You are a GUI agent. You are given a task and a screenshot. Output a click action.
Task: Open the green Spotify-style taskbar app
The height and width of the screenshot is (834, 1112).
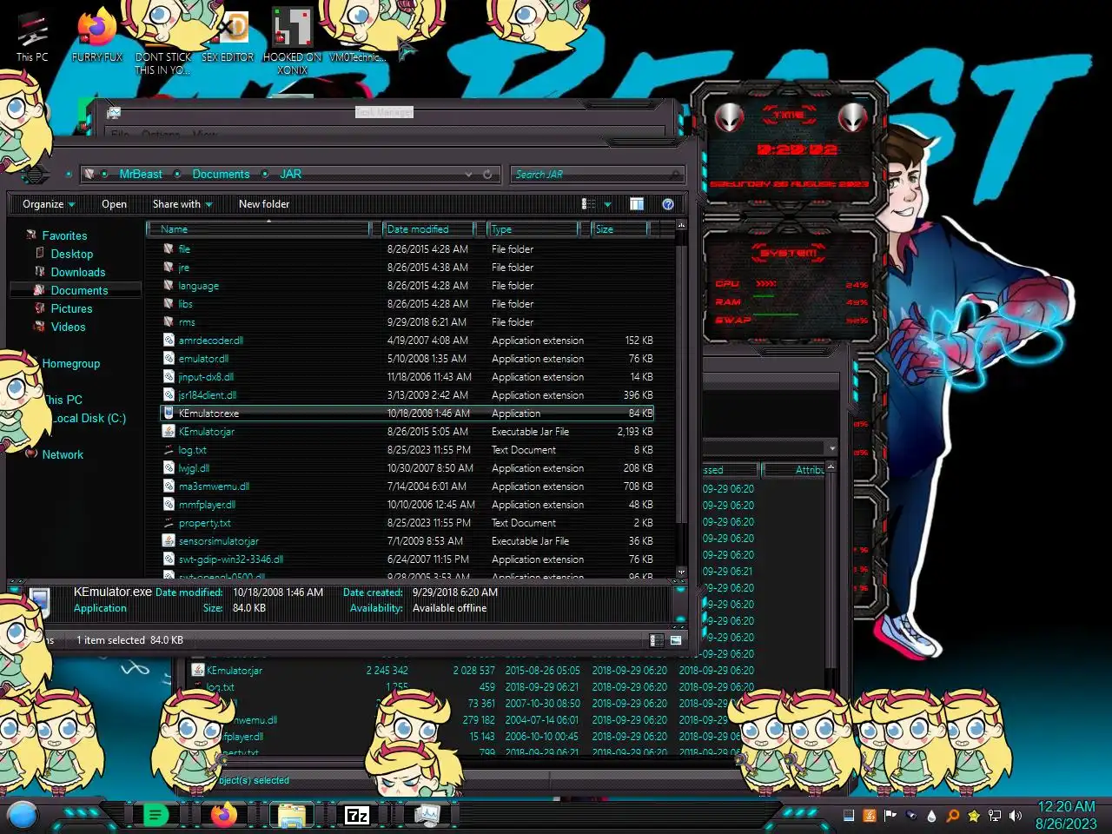click(x=156, y=815)
